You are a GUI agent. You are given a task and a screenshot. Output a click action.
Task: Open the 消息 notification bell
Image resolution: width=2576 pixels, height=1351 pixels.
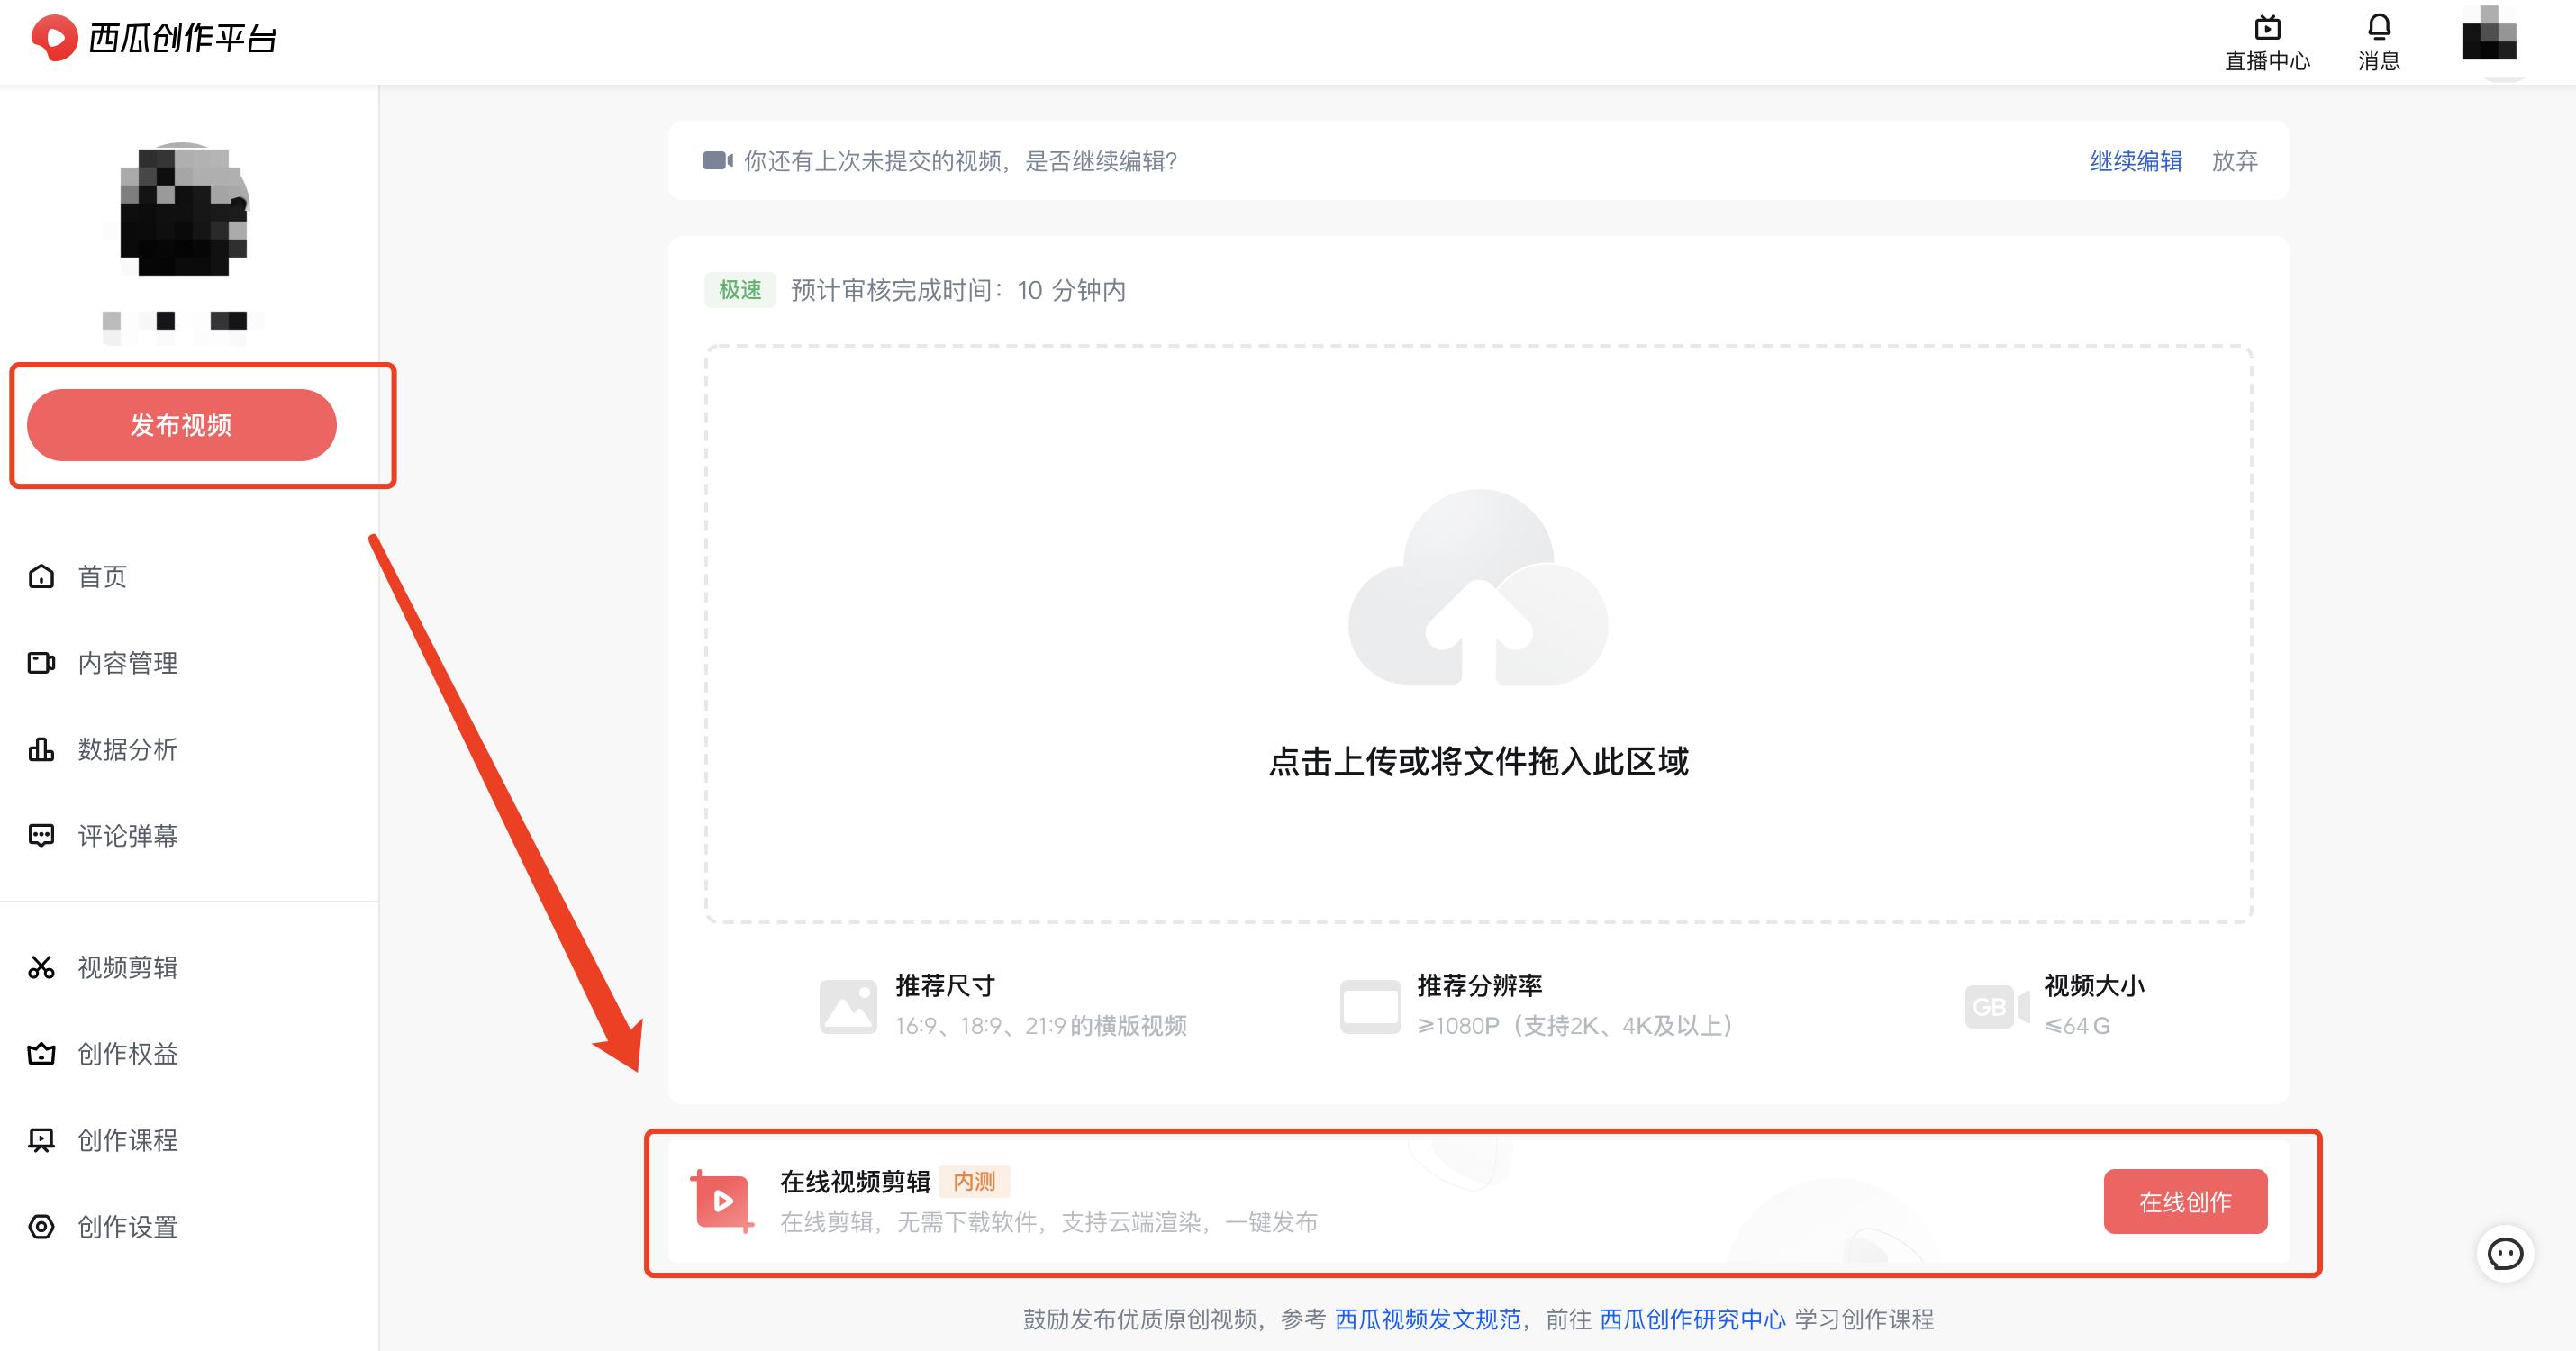(x=2378, y=27)
